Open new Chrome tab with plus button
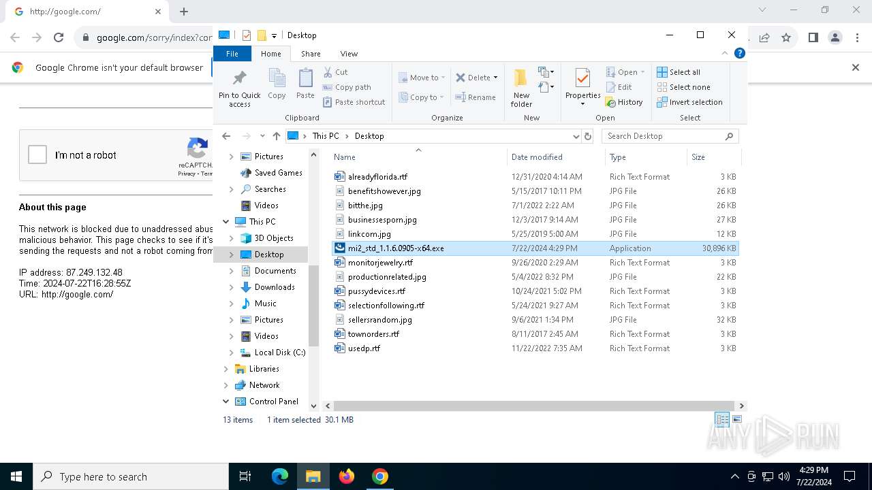Viewport: 872px width, 490px height. pos(184,12)
